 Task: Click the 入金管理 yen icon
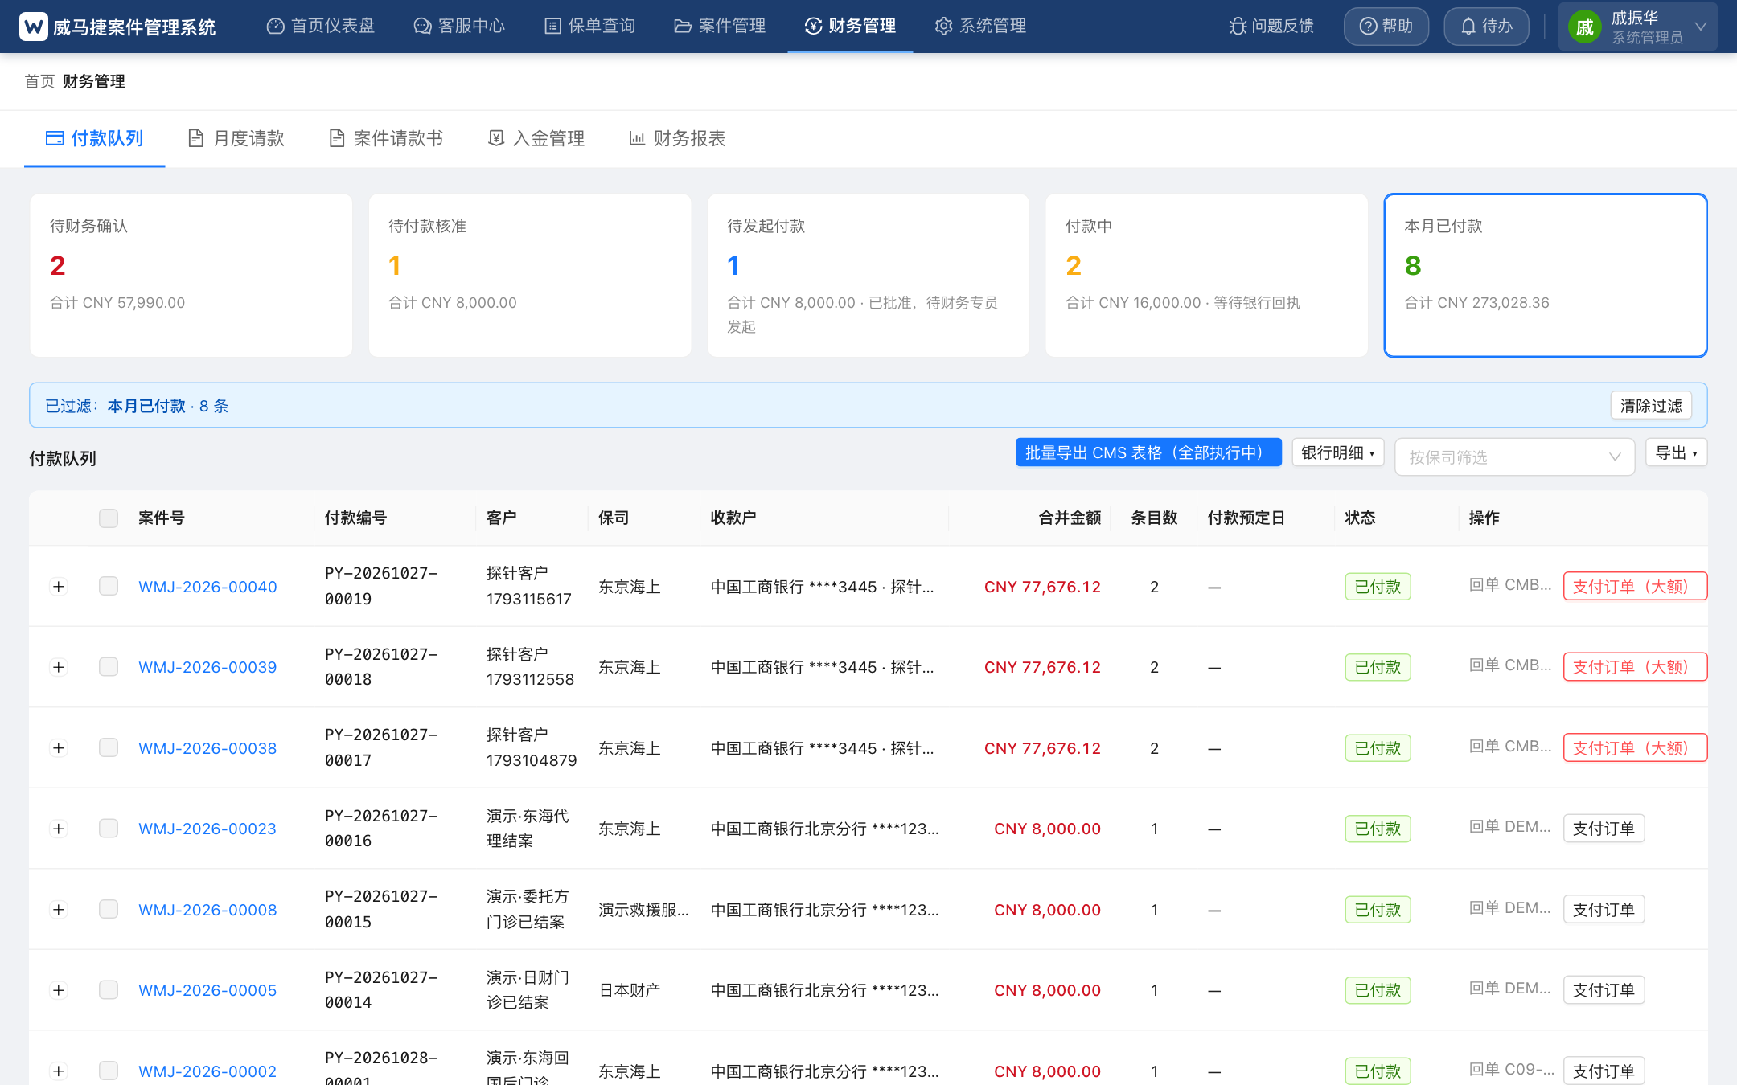pyautogui.click(x=496, y=138)
